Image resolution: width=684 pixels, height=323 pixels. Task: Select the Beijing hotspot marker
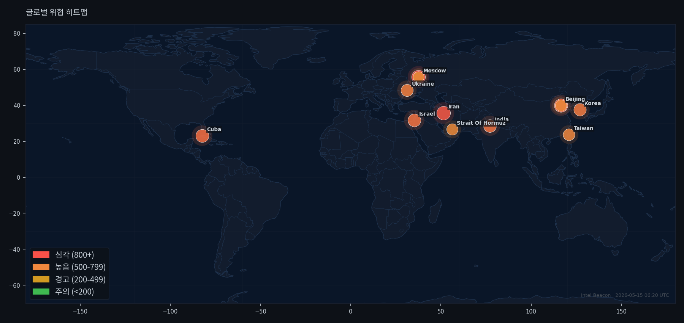(561, 105)
